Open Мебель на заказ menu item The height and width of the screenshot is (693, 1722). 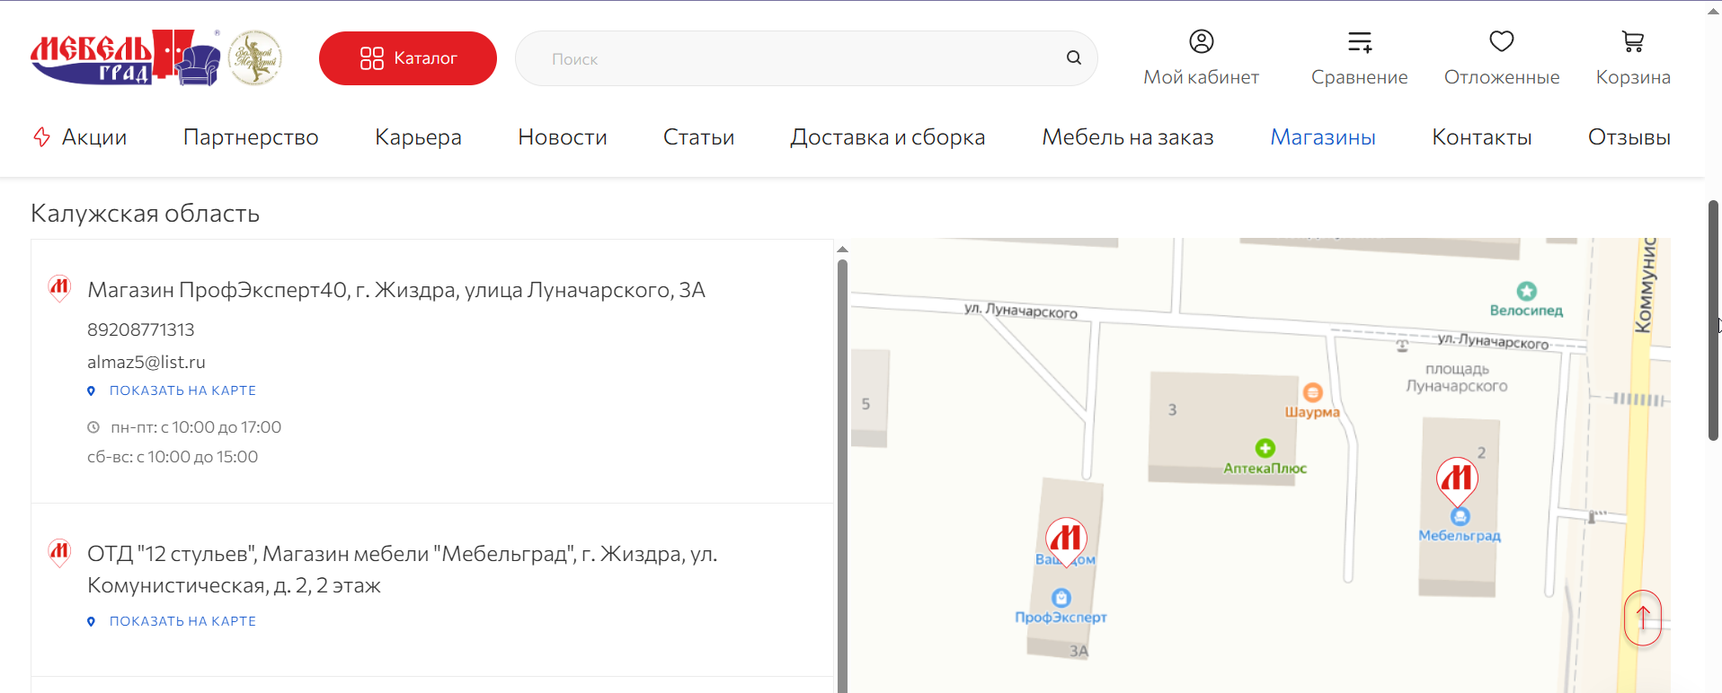(x=1128, y=137)
